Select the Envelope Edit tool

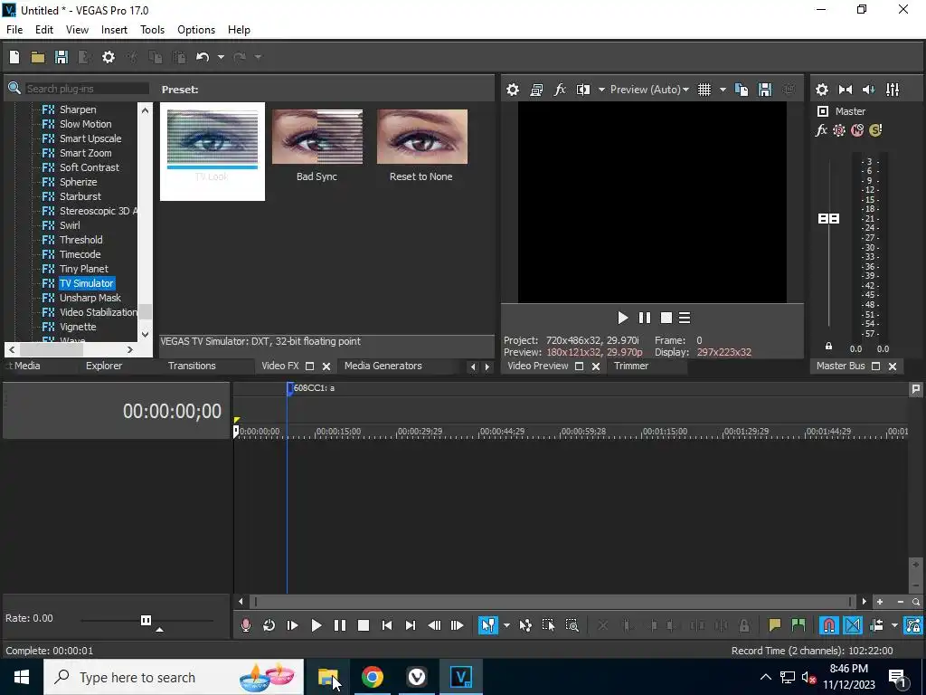[525, 625]
